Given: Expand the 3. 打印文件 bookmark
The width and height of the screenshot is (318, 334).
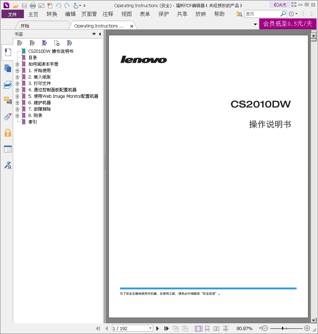Looking at the screenshot, I should [x=17, y=83].
